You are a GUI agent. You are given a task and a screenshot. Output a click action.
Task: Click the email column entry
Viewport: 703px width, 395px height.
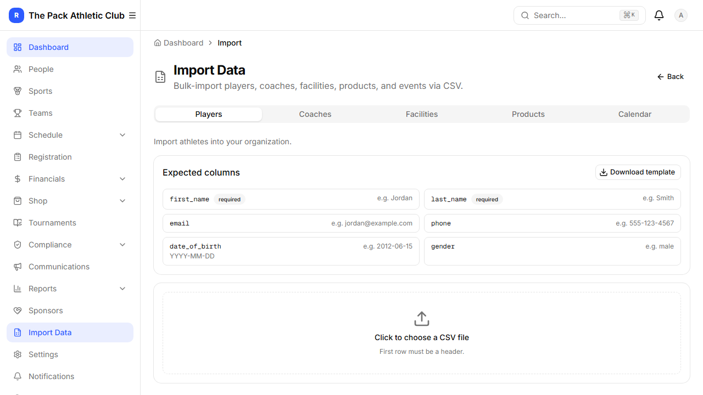291,223
